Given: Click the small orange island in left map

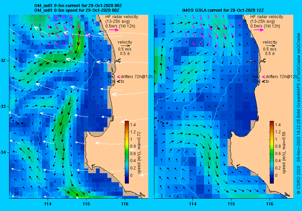Looking at the screenshot, I should tap(106, 61).
